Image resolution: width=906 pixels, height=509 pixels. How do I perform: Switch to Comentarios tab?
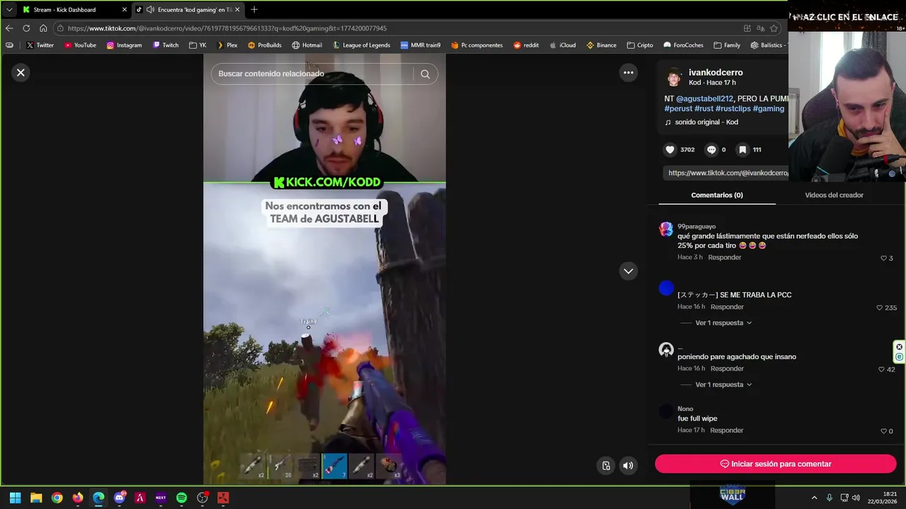(717, 195)
